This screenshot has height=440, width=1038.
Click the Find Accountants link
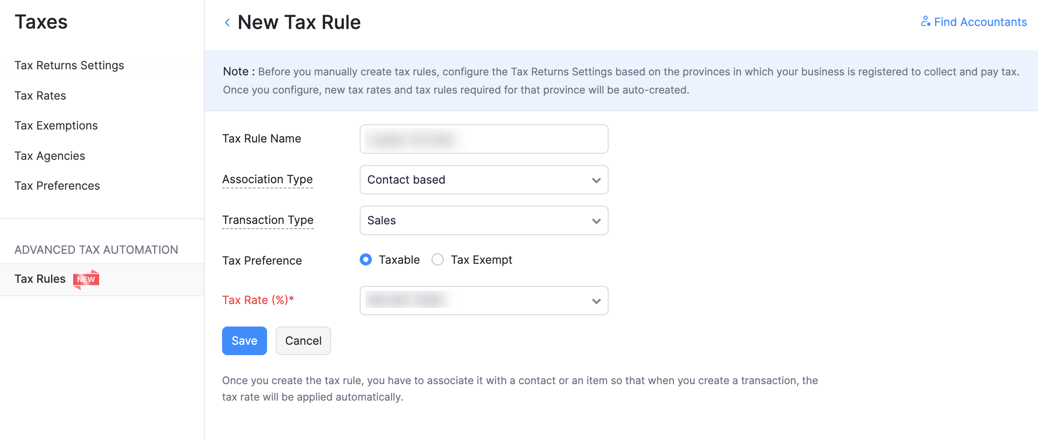(980, 22)
